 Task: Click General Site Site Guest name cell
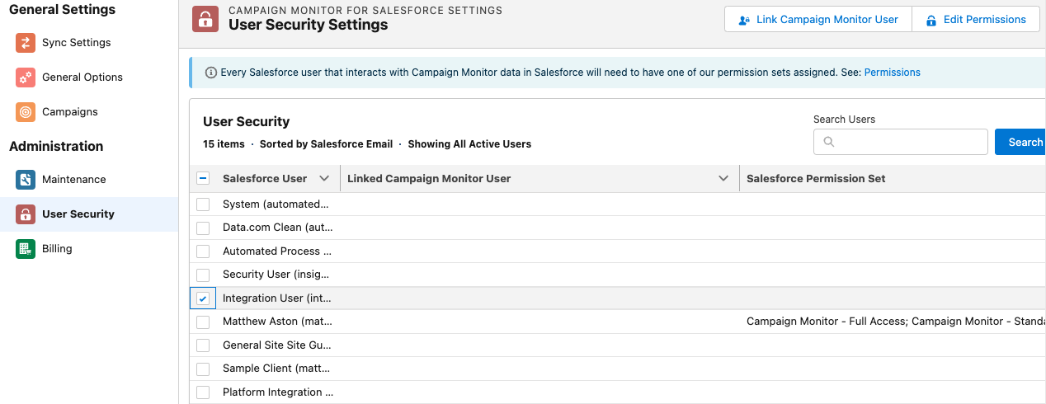pos(277,345)
